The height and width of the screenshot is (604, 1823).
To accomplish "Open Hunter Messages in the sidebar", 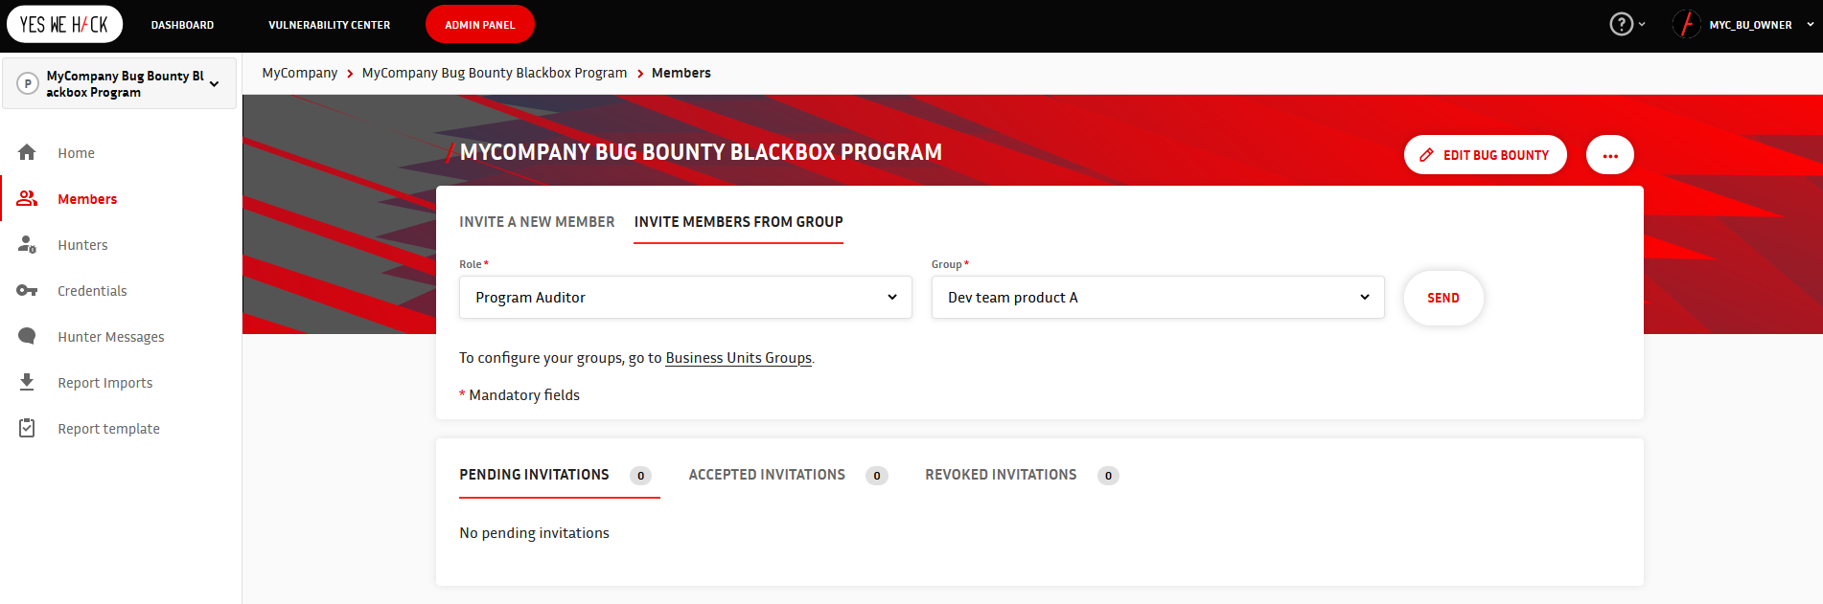I will (111, 337).
